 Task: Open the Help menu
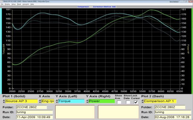point(32,4)
